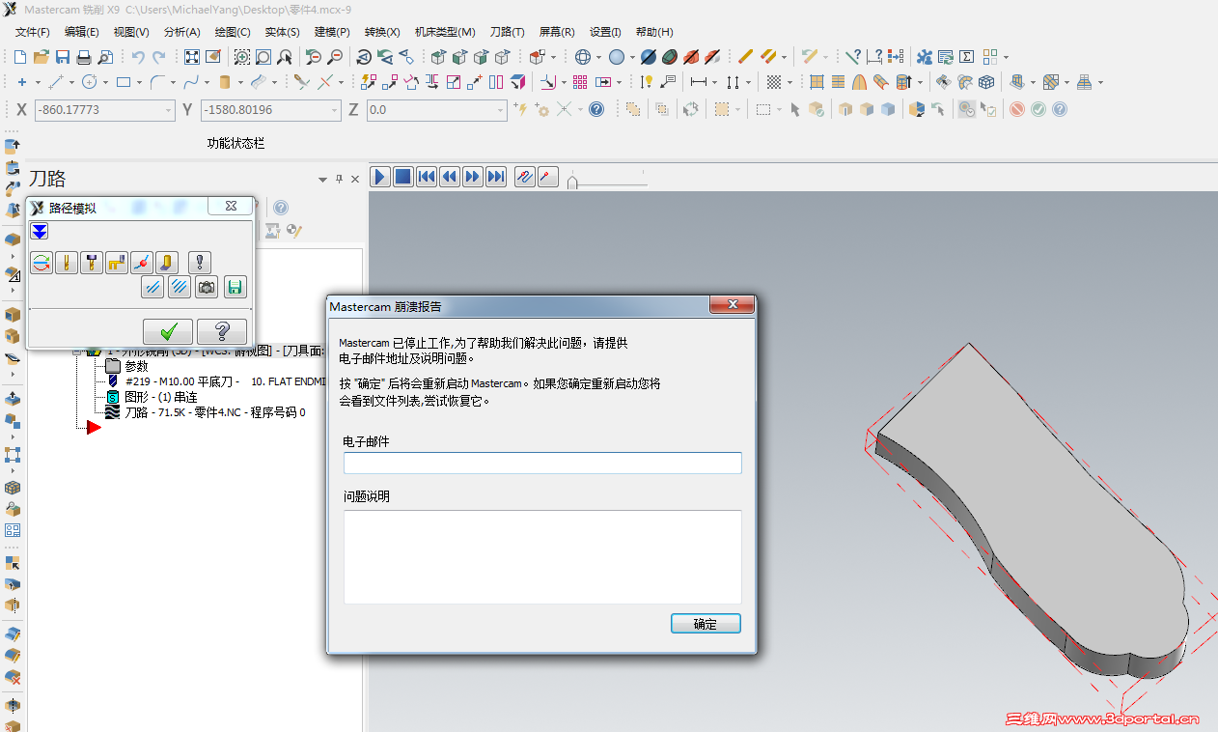
Task: Fit geometry to screen icon
Action: 192,57
